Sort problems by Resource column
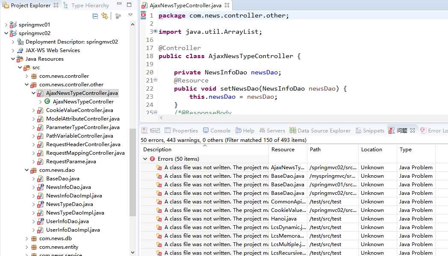This screenshot has height=256, width=448. [x=288, y=150]
